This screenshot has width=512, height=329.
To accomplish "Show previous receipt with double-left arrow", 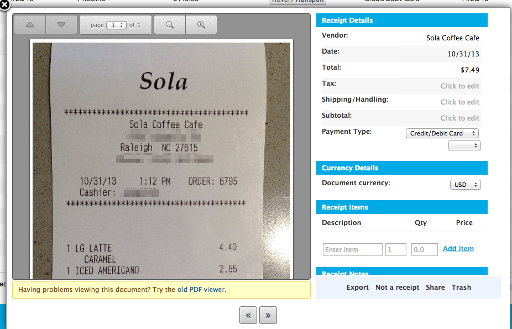I will 248,315.
